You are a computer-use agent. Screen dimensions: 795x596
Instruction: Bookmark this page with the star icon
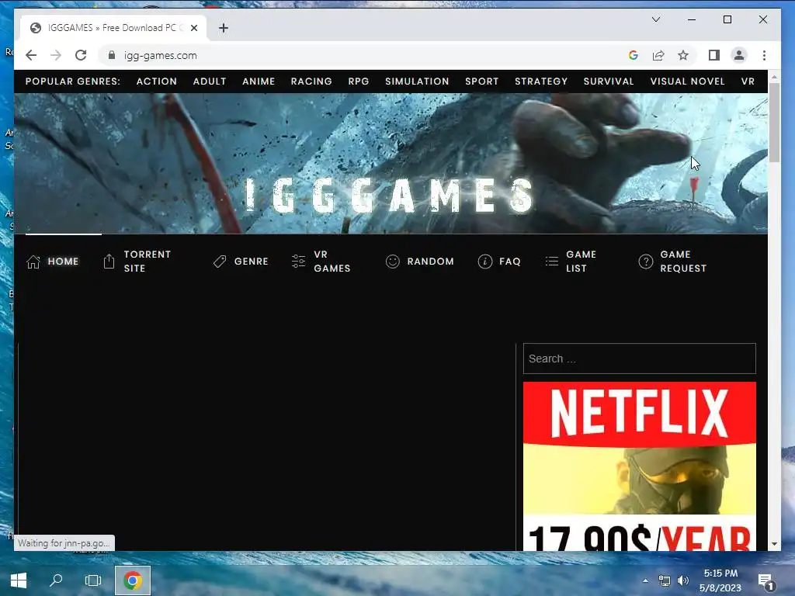(x=683, y=55)
